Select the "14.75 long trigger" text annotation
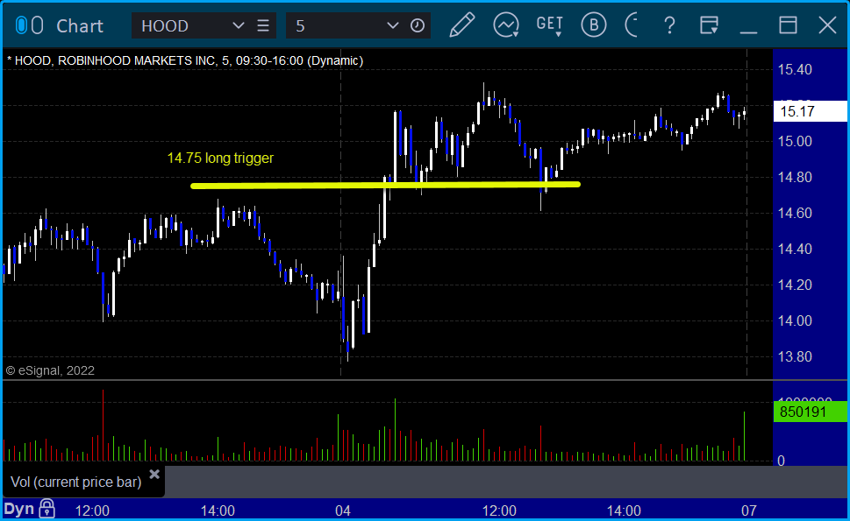 220,158
